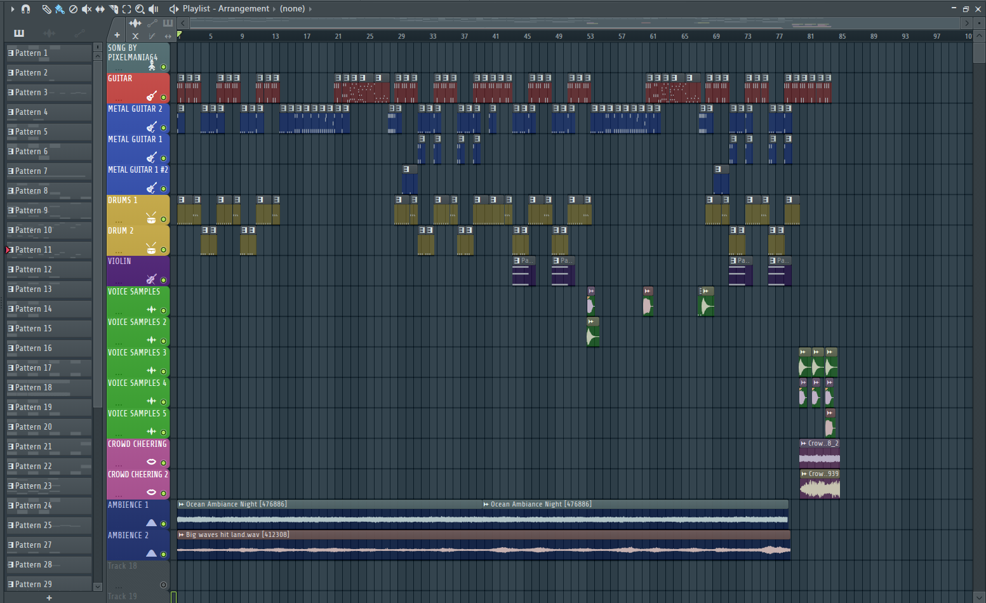
Task: Select Pattern 20 in the picker
Action: click(49, 427)
